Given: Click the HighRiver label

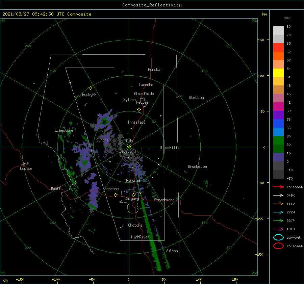Looking at the screenshot, I should [x=140, y=237].
